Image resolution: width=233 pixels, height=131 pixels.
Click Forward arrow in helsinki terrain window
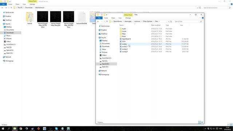click(6, 8)
